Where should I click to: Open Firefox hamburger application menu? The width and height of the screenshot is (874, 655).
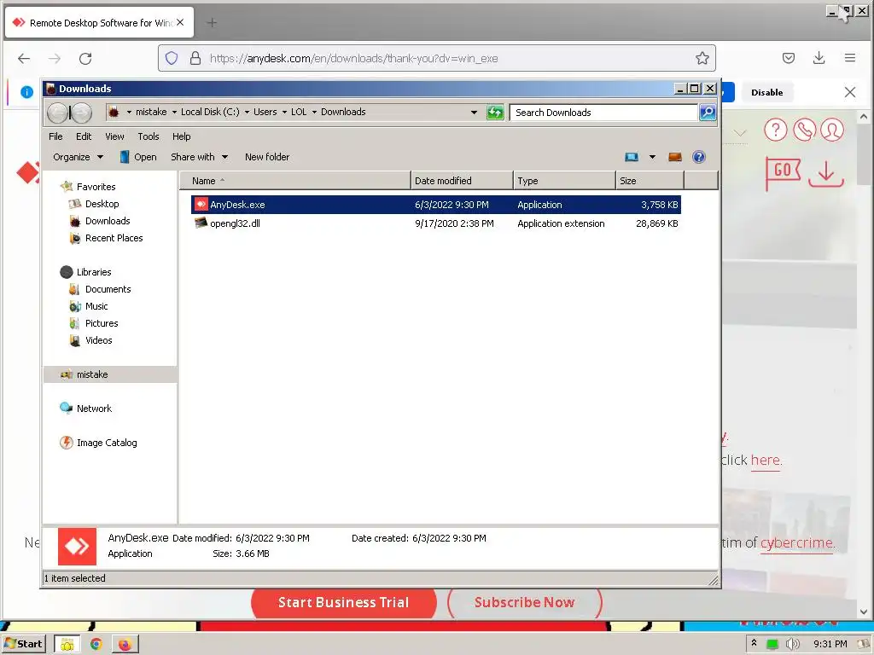(849, 58)
